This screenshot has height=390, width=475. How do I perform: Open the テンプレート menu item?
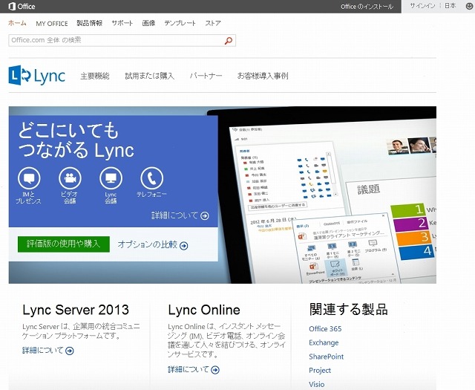[x=180, y=23]
